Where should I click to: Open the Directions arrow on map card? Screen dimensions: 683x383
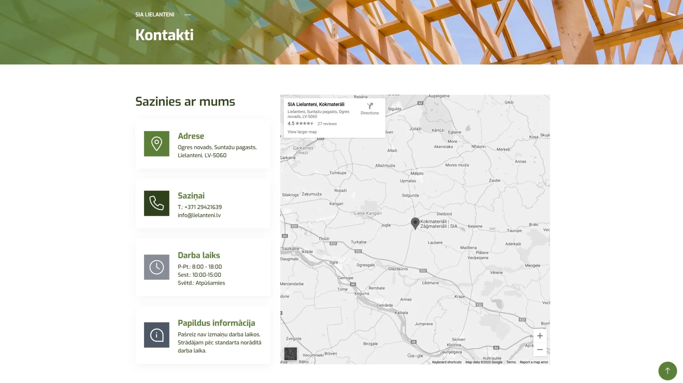click(x=370, y=109)
